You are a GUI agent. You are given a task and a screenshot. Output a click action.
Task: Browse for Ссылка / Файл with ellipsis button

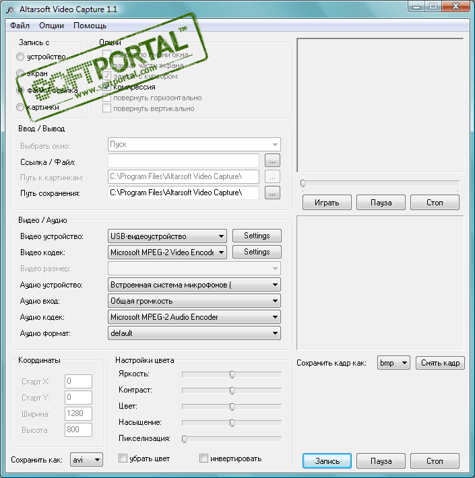pos(272,160)
